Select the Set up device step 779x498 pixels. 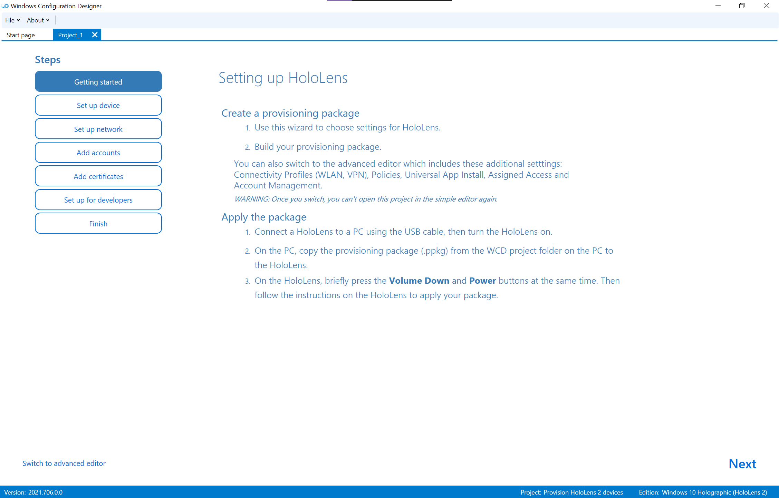coord(98,105)
